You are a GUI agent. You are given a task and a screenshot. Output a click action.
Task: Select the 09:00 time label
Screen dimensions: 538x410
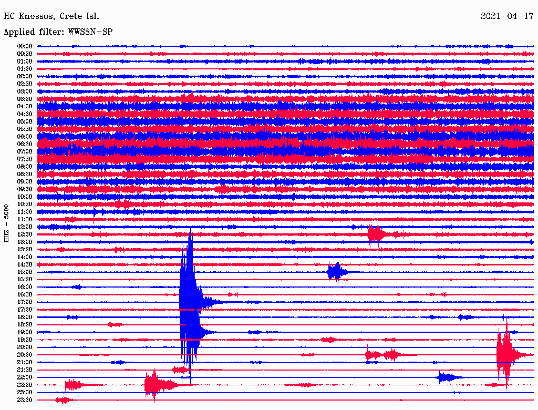click(x=25, y=182)
